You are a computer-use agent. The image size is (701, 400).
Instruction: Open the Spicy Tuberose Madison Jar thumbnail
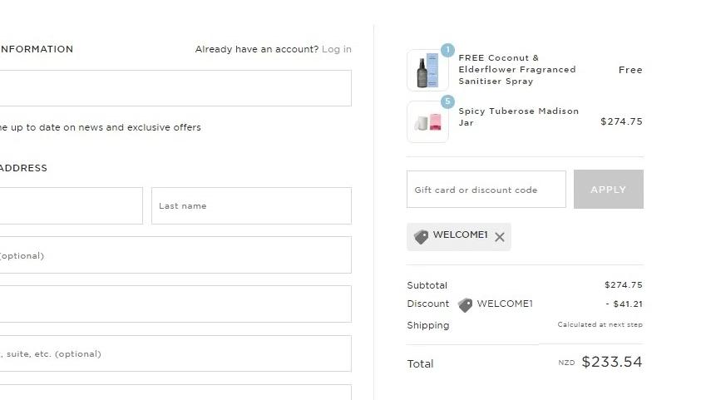coord(427,122)
